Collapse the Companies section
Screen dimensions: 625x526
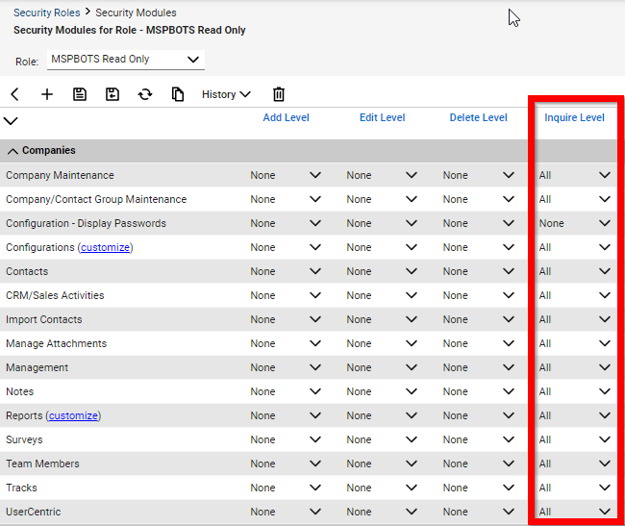[x=13, y=151]
